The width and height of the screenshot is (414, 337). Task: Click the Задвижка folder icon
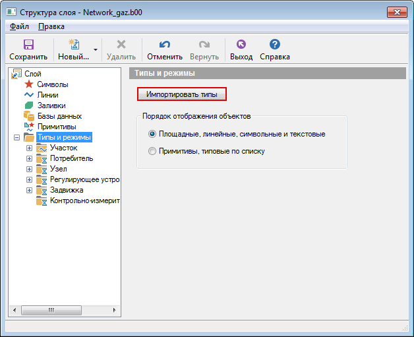coord(42,190)
